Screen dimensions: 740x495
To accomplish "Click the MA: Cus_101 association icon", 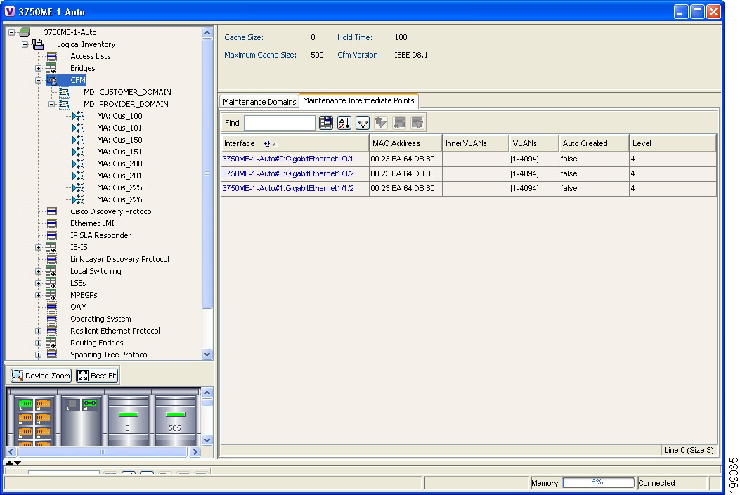I will (78, 128).
